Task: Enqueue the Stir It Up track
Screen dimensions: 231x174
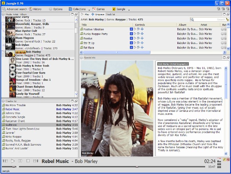Action: pos(142,43)
